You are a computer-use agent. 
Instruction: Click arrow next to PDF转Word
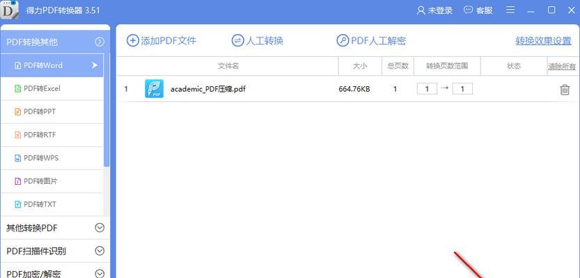[x=95, y=65]
